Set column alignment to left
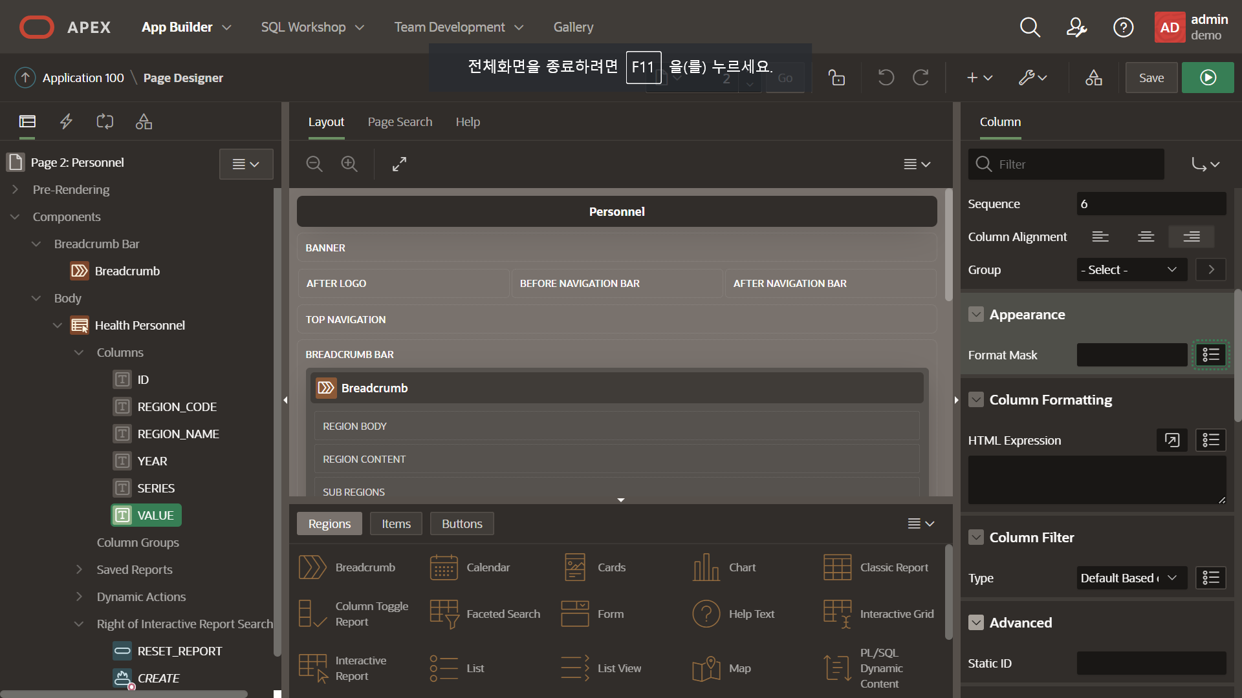 [1100, 237]
